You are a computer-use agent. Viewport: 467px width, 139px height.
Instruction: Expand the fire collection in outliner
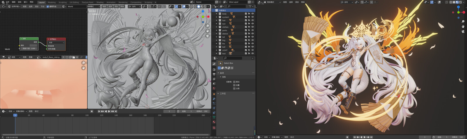coord(217,44)
